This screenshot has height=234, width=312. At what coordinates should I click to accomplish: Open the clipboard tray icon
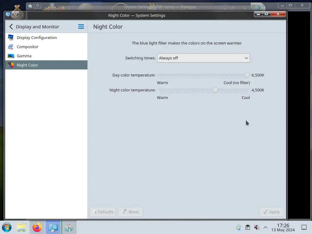tap(247, 227)
